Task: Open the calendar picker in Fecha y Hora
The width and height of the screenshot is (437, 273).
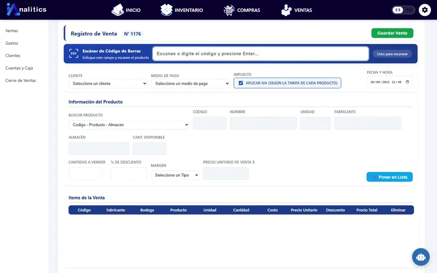Action: [408, 82]
